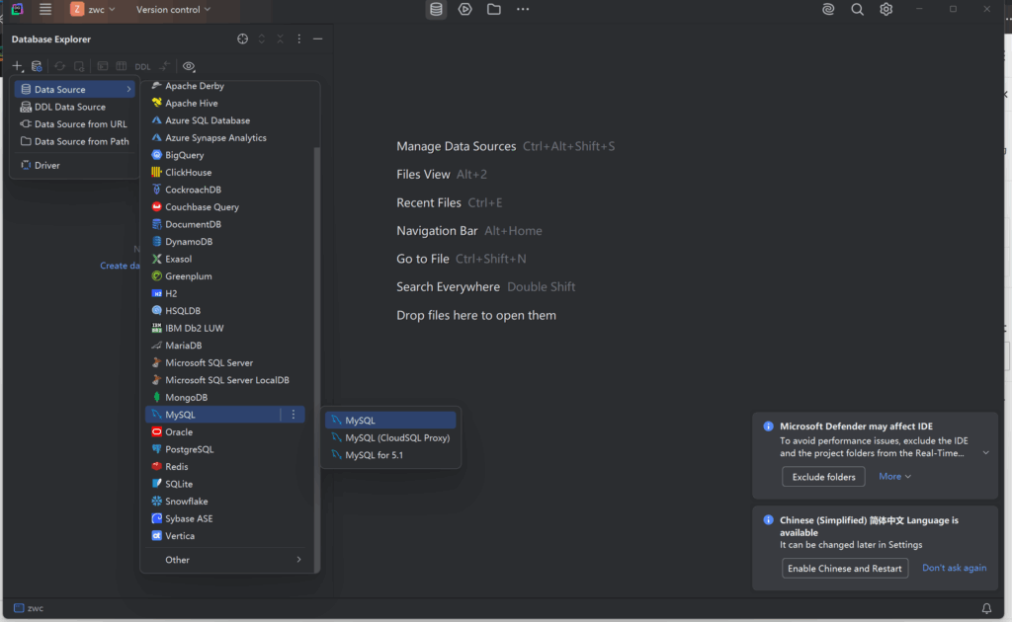The height and width of the screenshot is (622, 1012).
Task: Open IDE settings gear icon
Action: coord(885,9)
